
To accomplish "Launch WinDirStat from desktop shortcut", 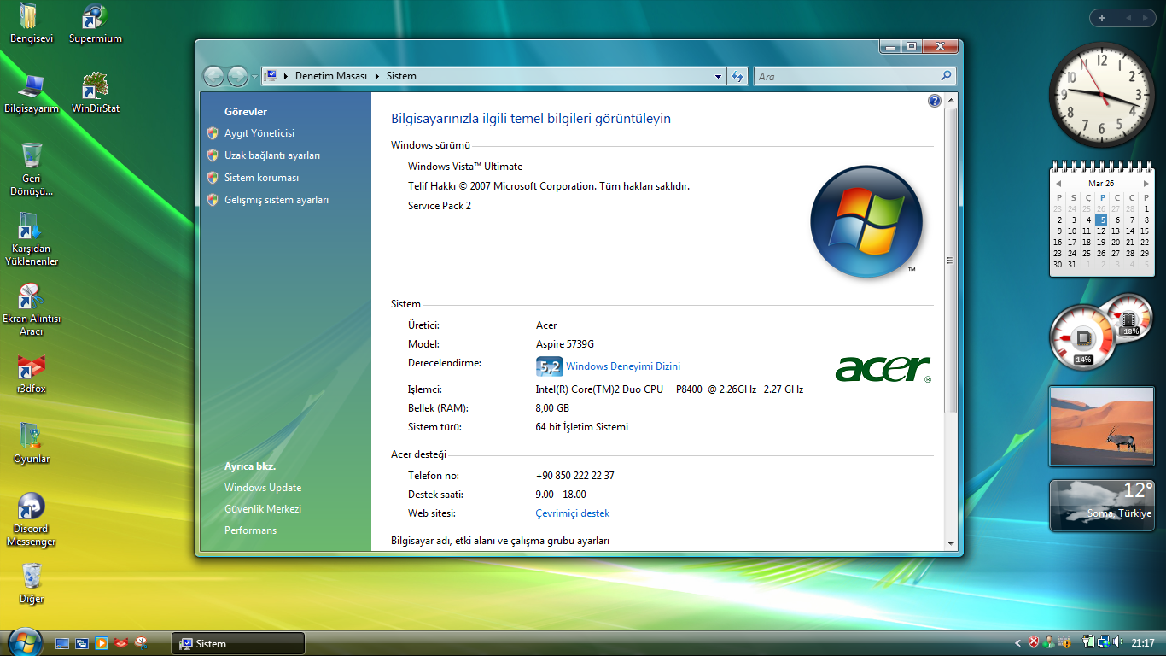I will pos(96,94).
